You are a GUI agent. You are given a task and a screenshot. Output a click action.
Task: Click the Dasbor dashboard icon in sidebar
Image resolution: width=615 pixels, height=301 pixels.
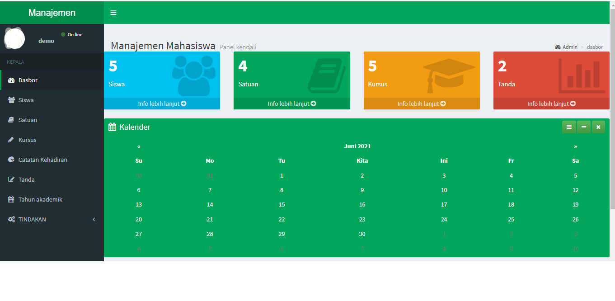[x=11, y=80]
